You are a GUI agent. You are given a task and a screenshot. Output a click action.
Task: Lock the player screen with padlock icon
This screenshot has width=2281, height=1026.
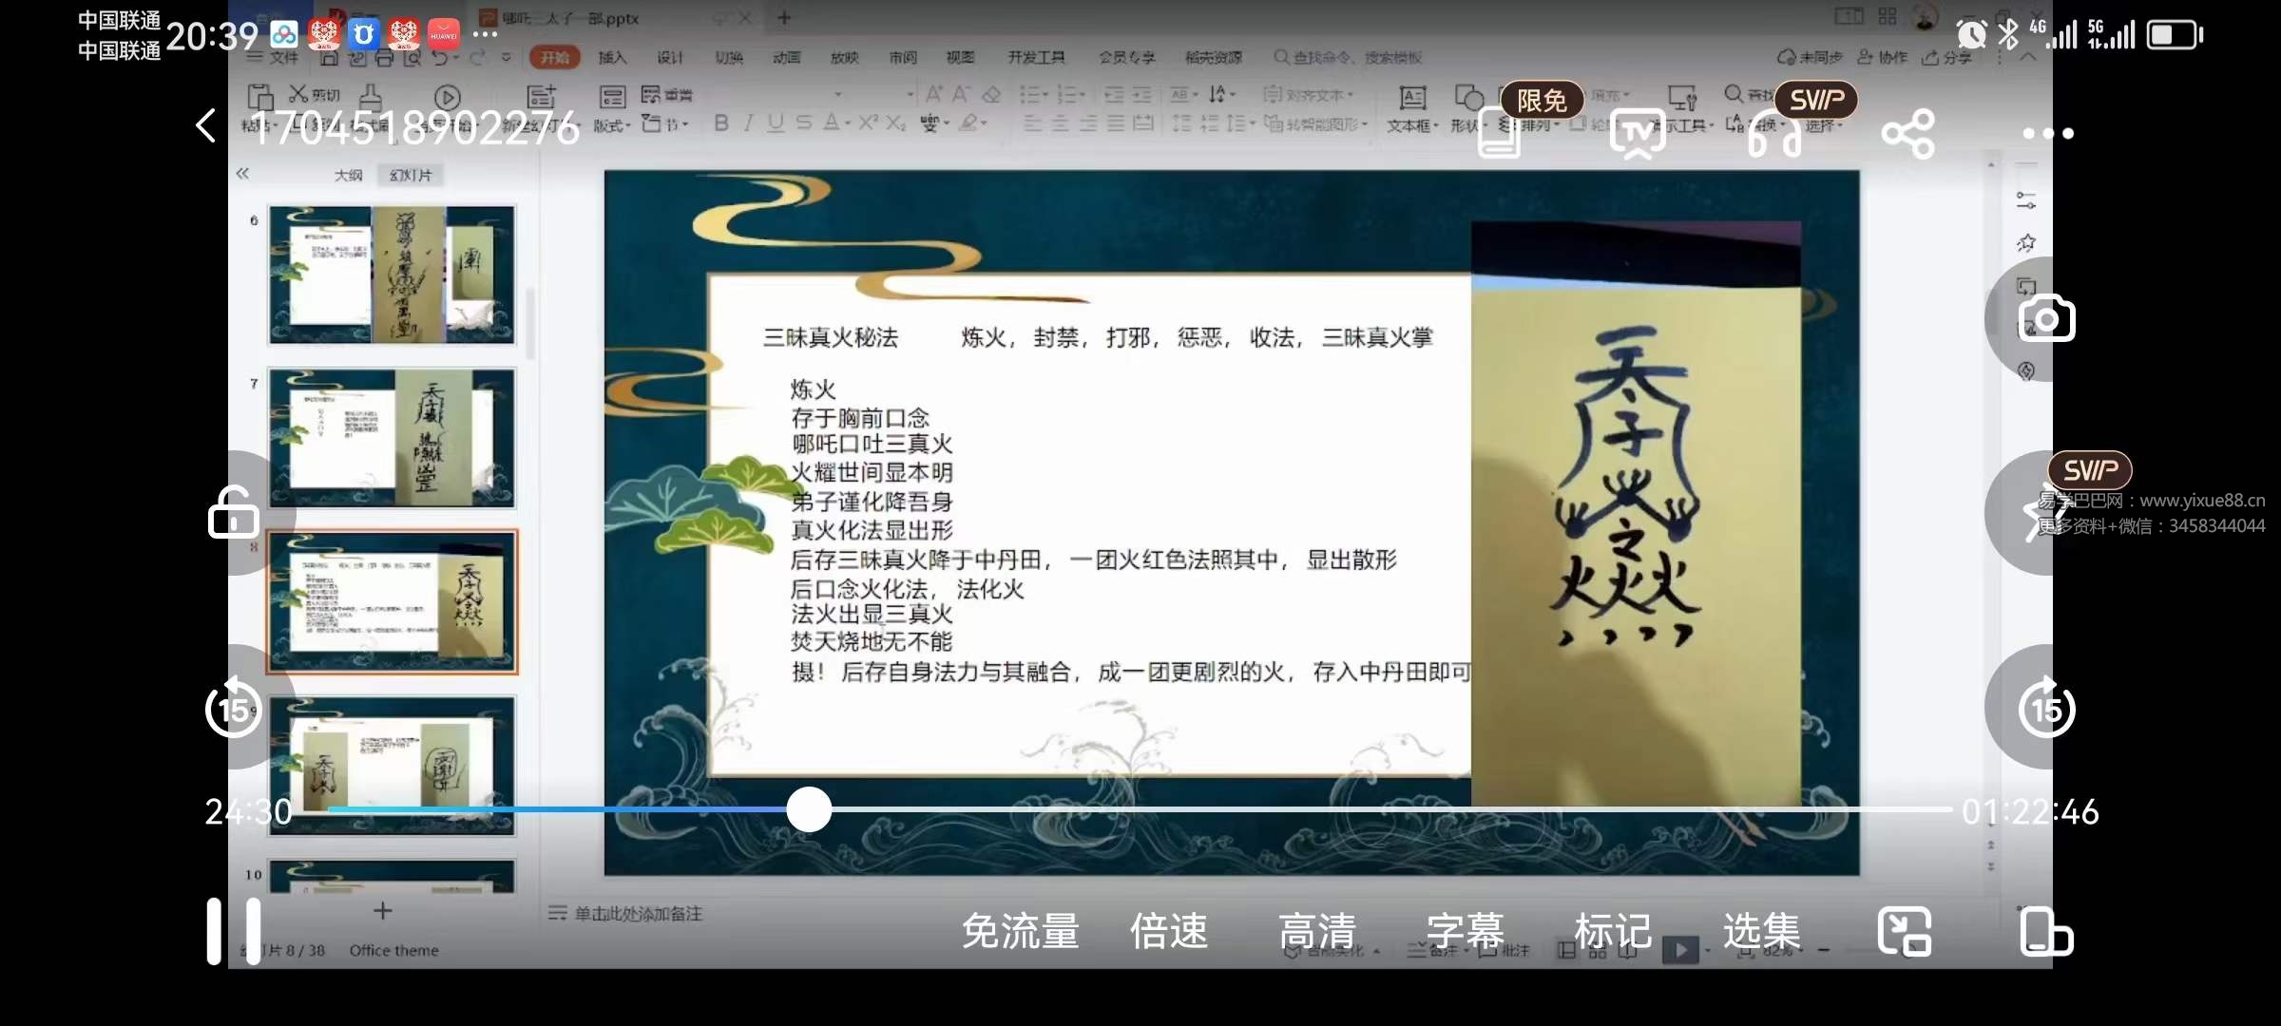233,513
